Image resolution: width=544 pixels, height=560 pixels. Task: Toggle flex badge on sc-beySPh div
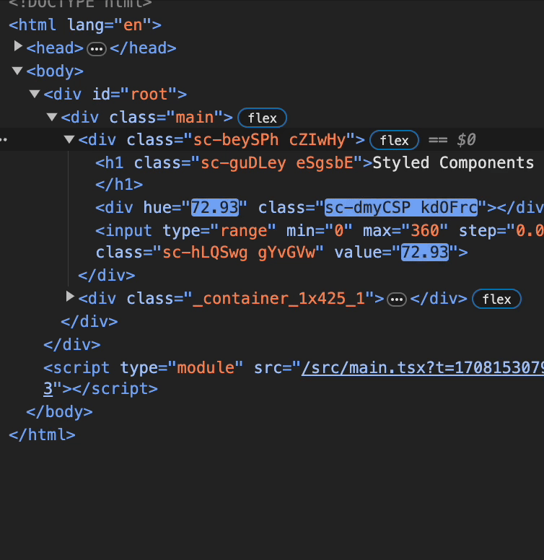[395, 140]
